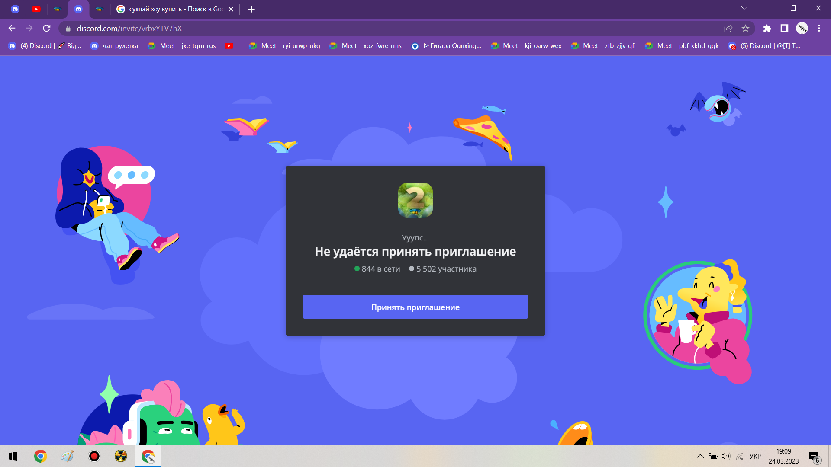This screenshot has width=831, height=467.
Task: Restore down the Chrome window
Action: tap(793, 8)
